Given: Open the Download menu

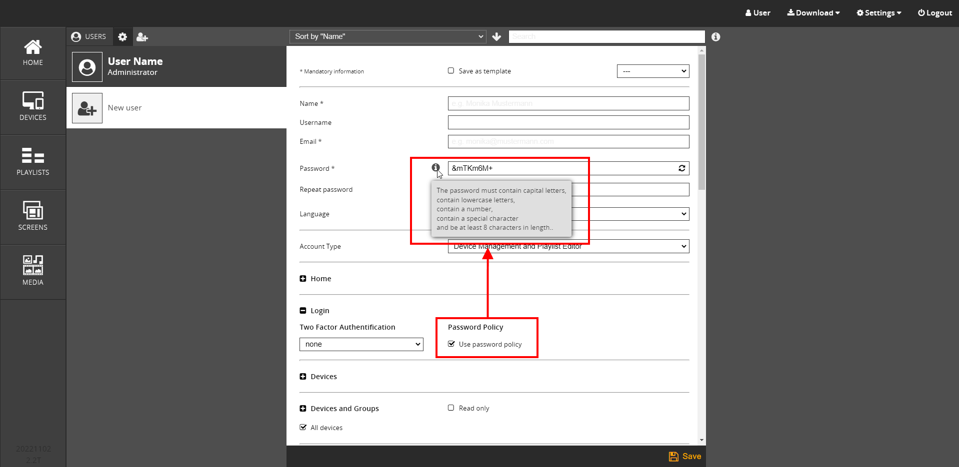Looking at the screenshot, I should (813, 13).
